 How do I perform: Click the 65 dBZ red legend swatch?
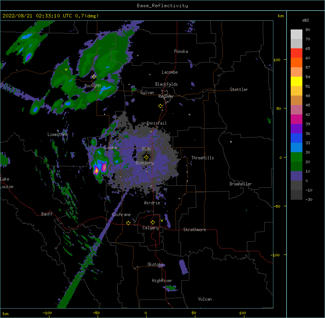pyautogui.click(x=296, y=53)
